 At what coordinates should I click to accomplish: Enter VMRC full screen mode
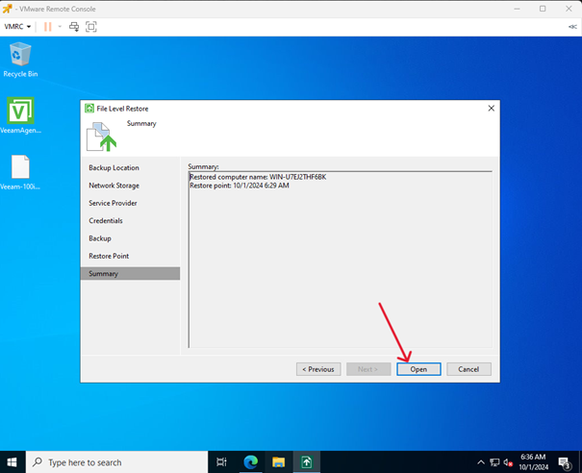click(91, 26)
